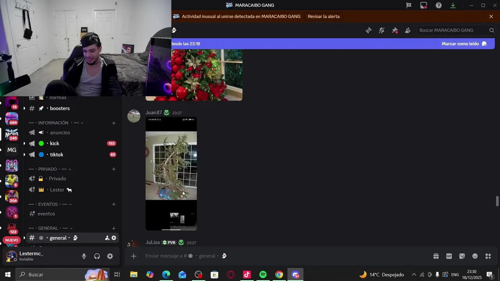Click the invite people icon on general channel

[107, 238]
